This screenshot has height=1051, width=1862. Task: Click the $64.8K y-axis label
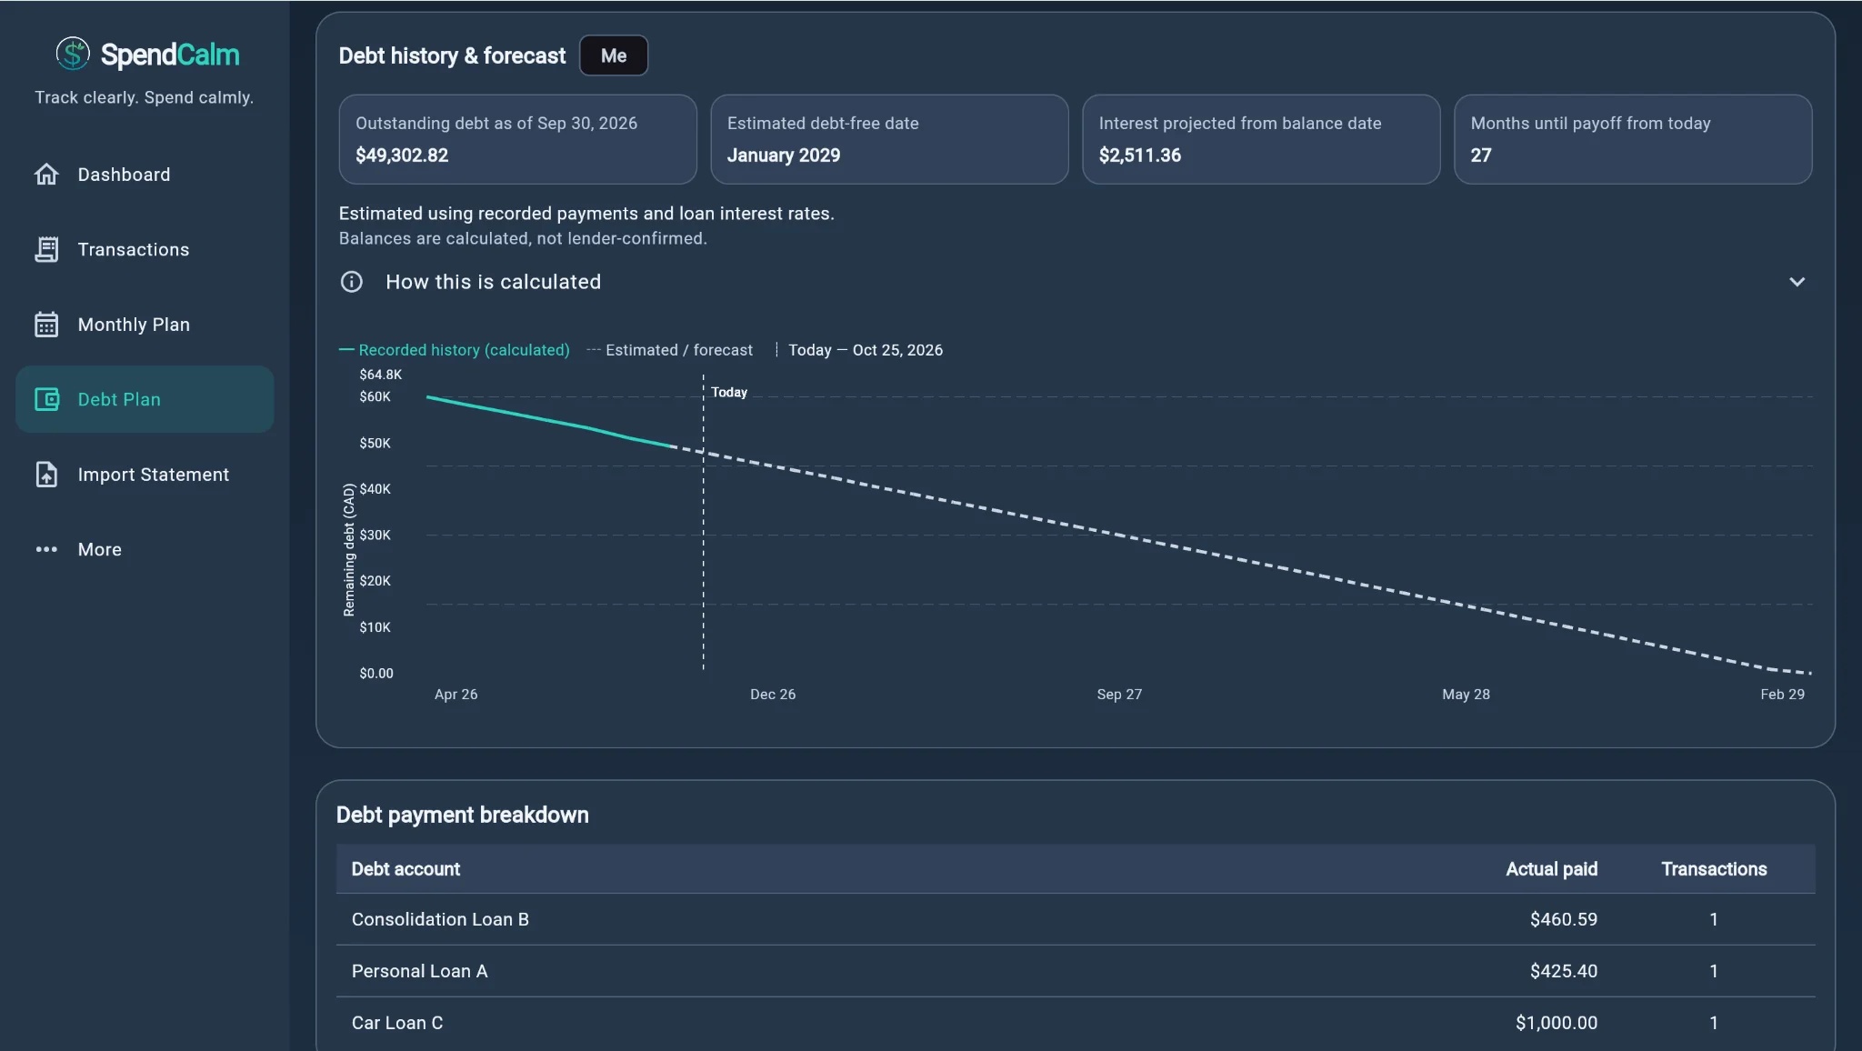380,375
